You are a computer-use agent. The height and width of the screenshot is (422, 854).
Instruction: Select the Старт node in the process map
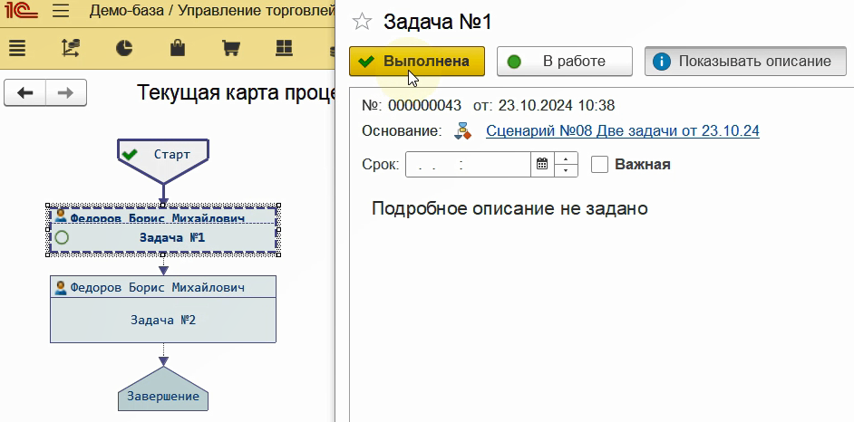click(x=163, y=160)
